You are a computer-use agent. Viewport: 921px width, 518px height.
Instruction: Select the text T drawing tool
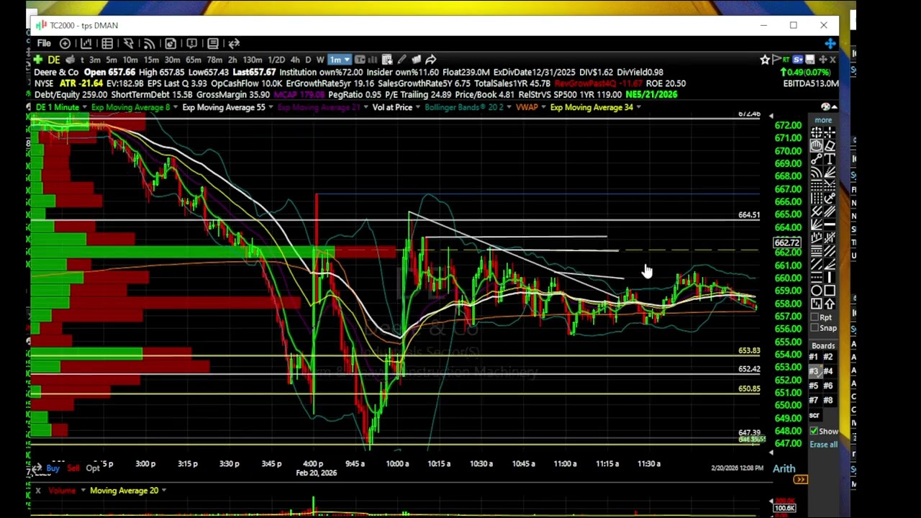[x=830, y=158]
